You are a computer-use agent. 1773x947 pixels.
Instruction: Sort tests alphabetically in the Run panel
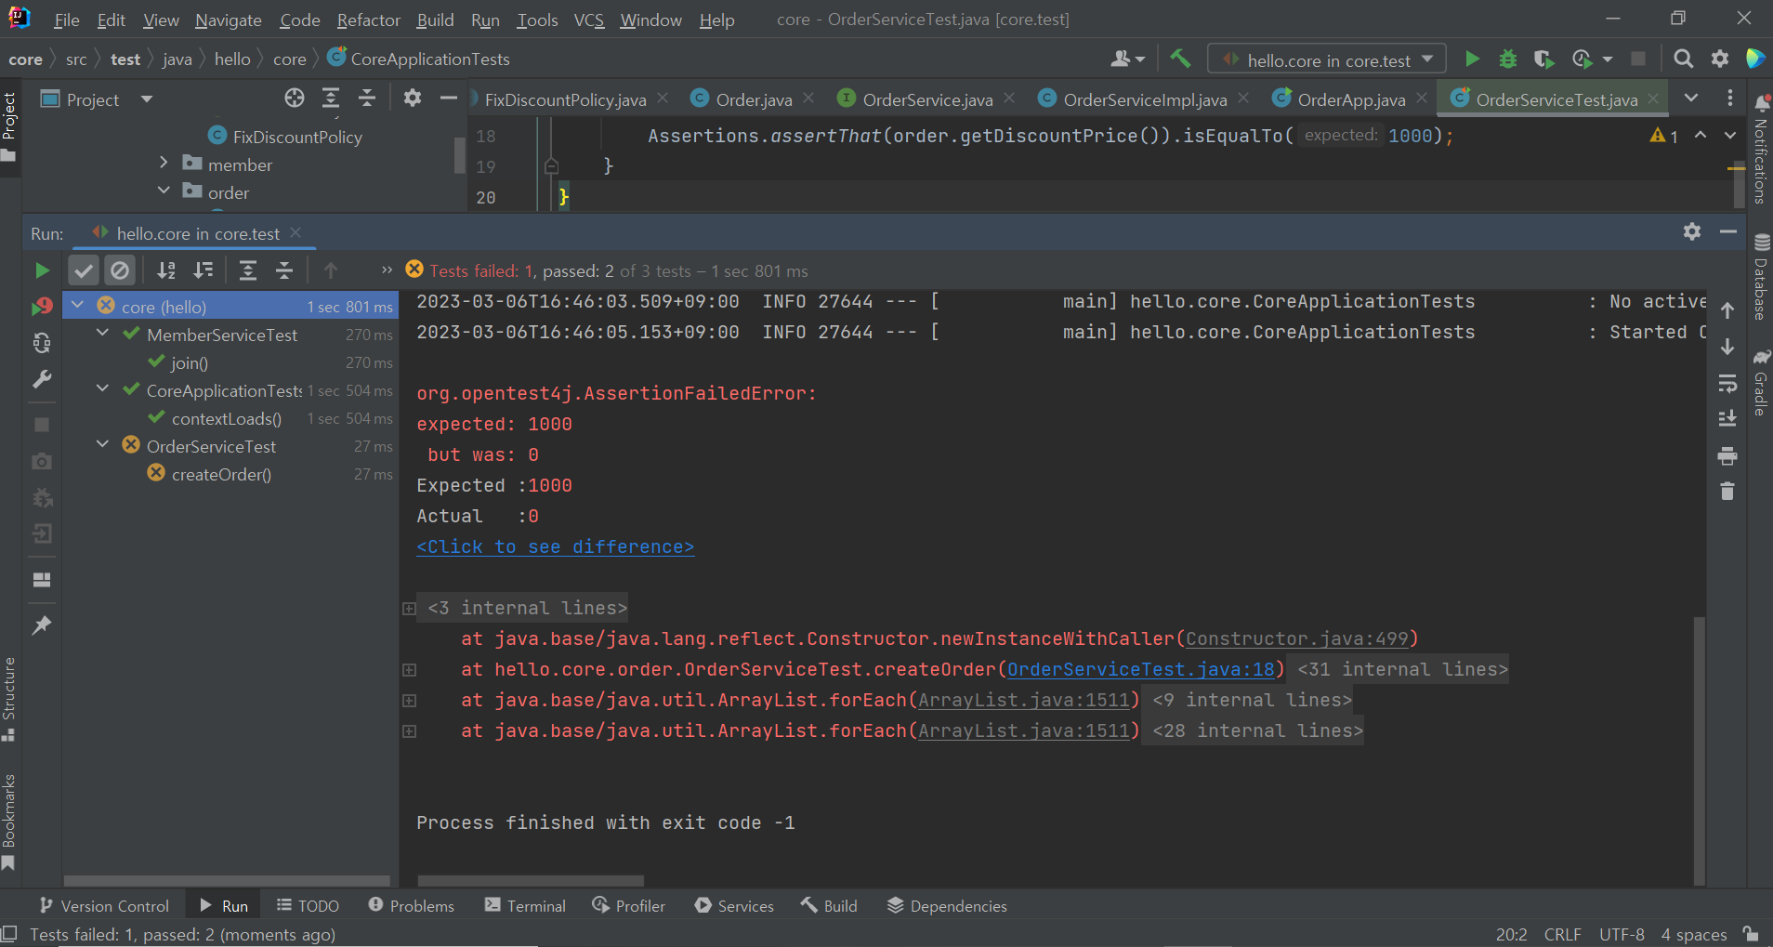(x=166, y=270)
